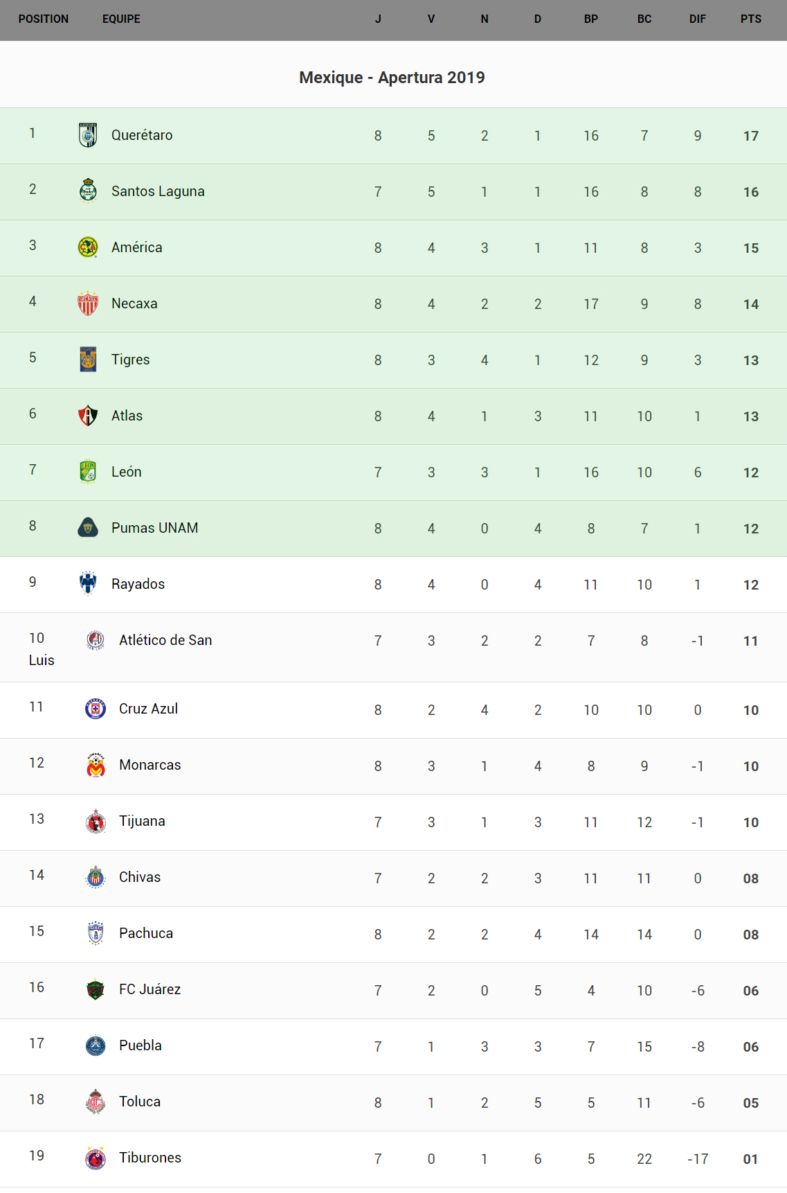Select the Cruz Azul round logo
The image size is (787, 1193).
click(x=96, y=709)
